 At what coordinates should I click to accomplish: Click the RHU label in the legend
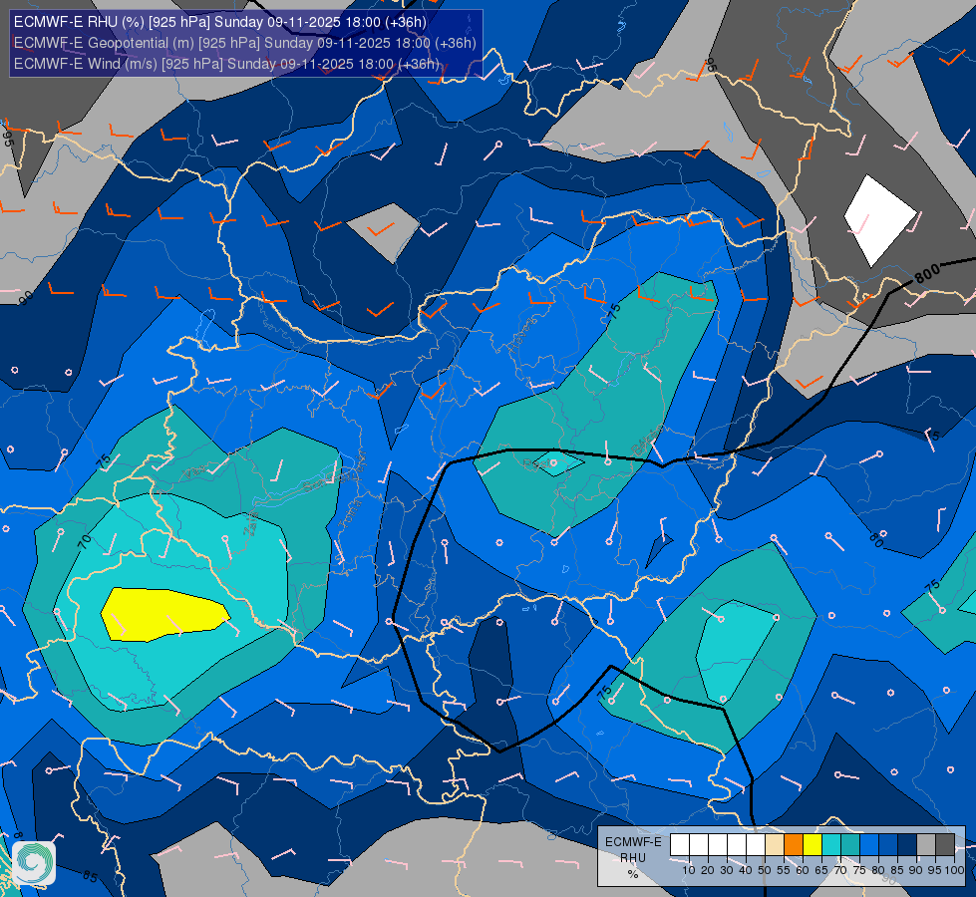click(x=633, y=858)
